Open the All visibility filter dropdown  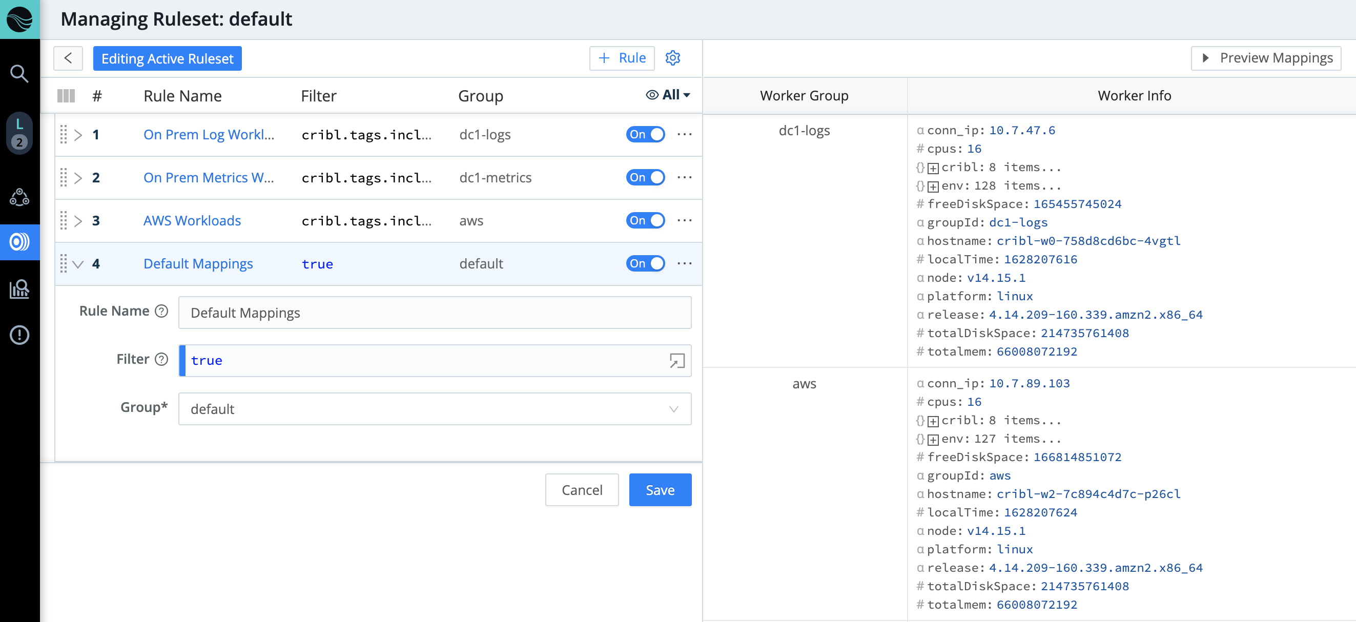point(668,95)
